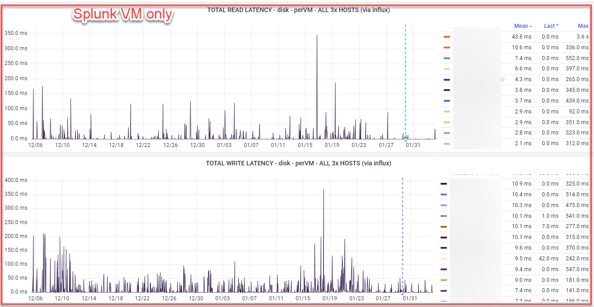
Task: Click the orange swatch in the 3.6 s max row
Action: [446, 37]
